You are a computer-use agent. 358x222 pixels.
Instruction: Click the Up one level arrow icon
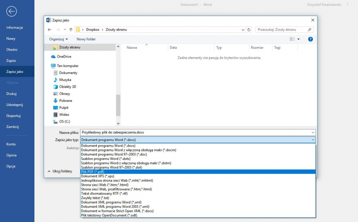click(x=71, y=30)
